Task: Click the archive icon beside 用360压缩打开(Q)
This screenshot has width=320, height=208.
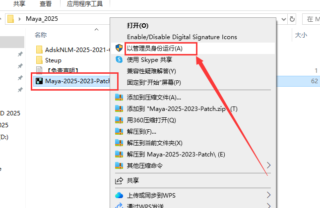Action: [x=119, y=120]
